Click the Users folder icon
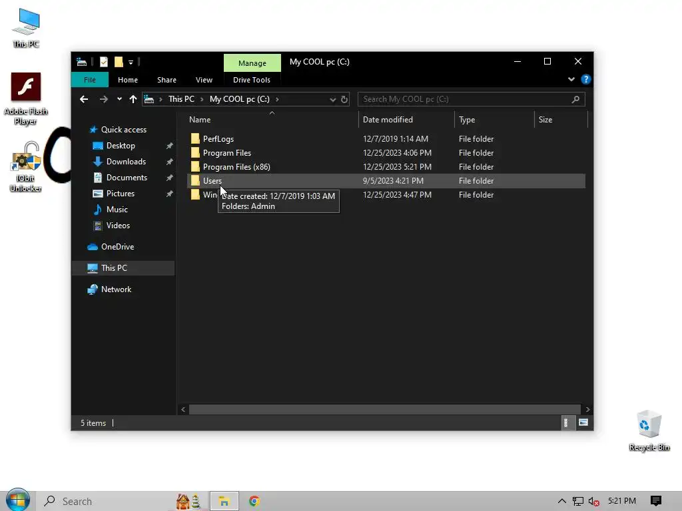Image resolution: width=682 pixels, height=511 pixels. 195,181
